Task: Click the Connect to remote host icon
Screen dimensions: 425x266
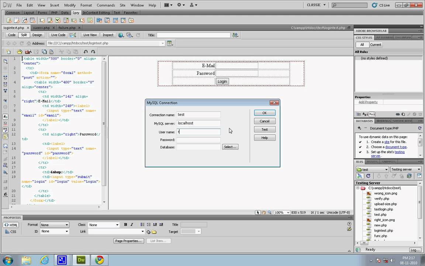Action: (x=360, y=176)
